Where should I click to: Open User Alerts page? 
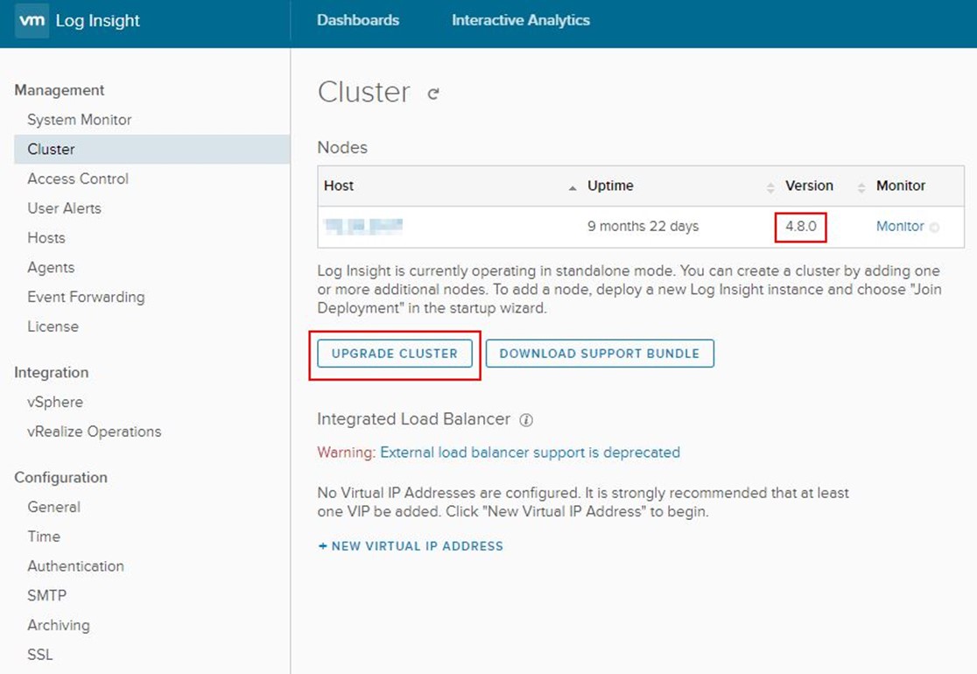point(64,208)
